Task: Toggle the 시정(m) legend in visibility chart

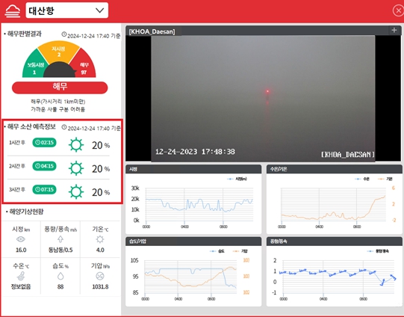Action: (x=237, y=179)
